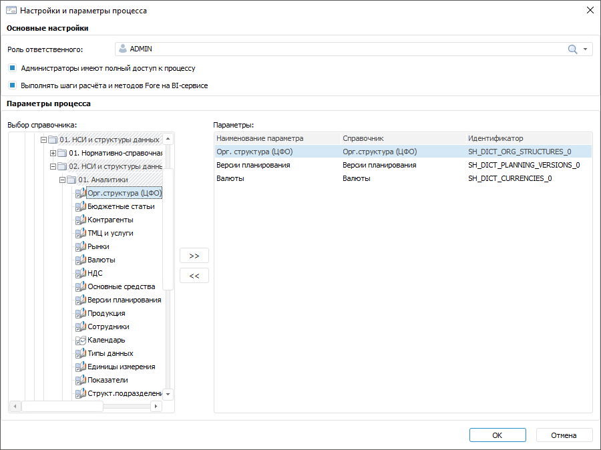Screen dimensions: 601x450
Task: Click the search magnifier icon in role field
Action: tap(572, 49)
